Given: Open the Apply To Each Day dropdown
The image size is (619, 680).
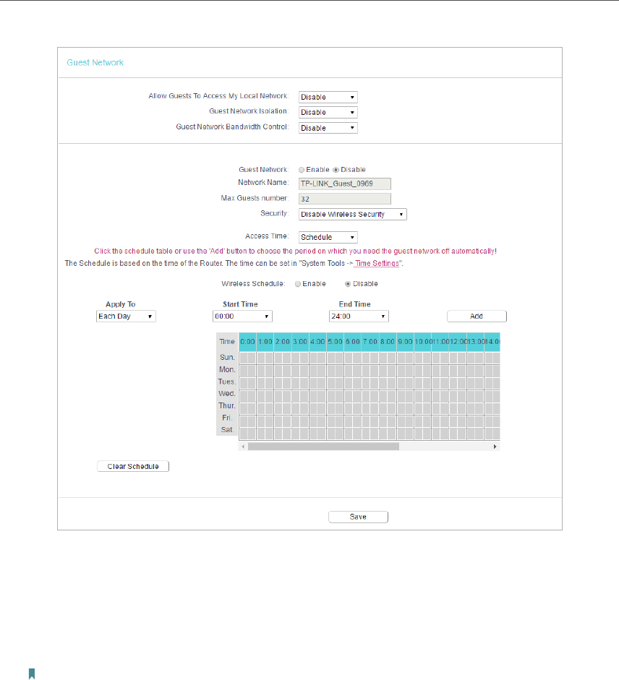Looking at the screenshot, I should coord(126,316).
